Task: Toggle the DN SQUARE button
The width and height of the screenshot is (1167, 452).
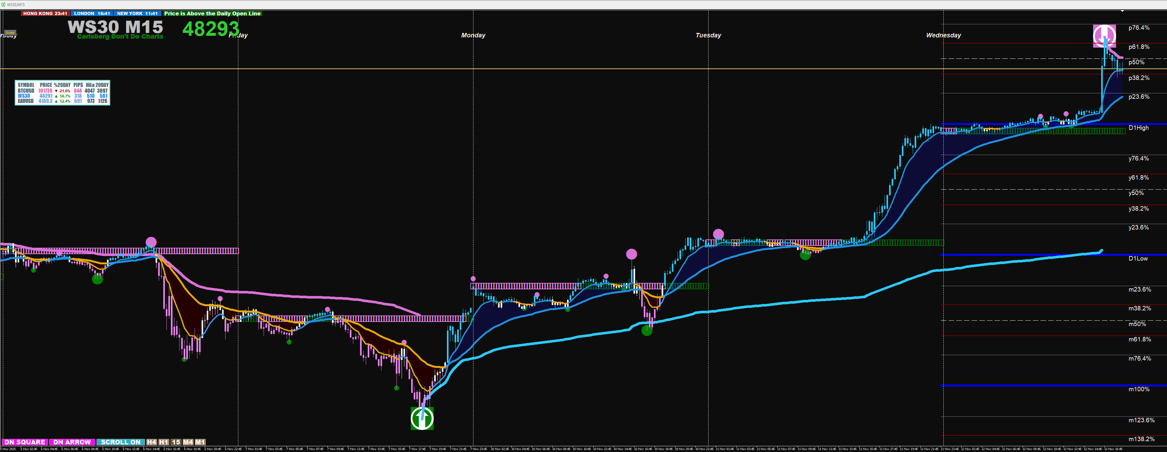Action: (25, 442)
